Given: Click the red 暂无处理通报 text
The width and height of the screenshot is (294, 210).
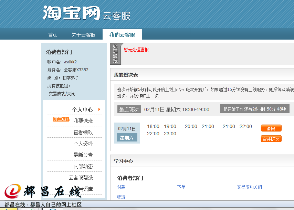Looking at the screenshot, I should tap(136, 50).
